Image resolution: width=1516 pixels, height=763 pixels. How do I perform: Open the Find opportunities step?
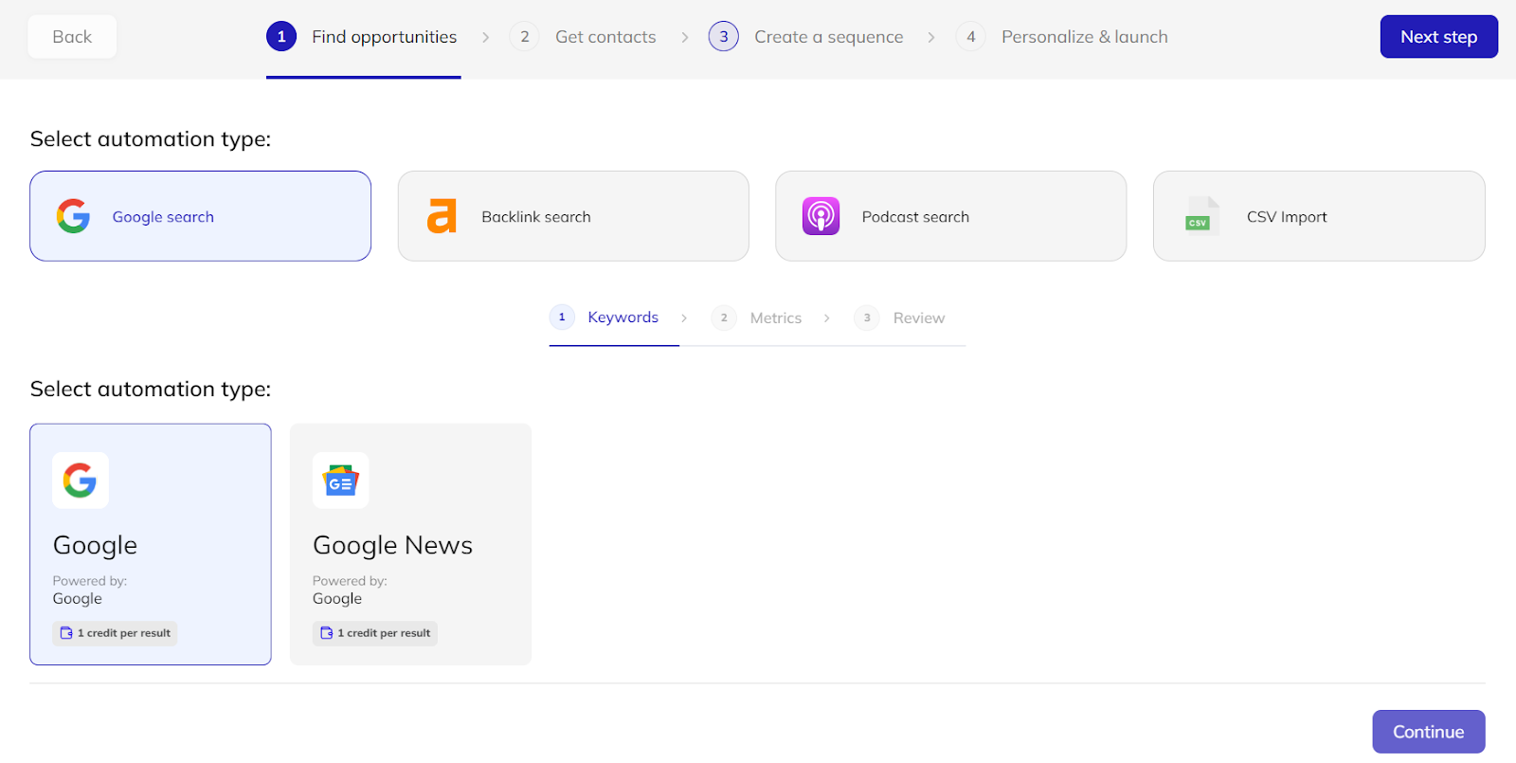point(363,37)
